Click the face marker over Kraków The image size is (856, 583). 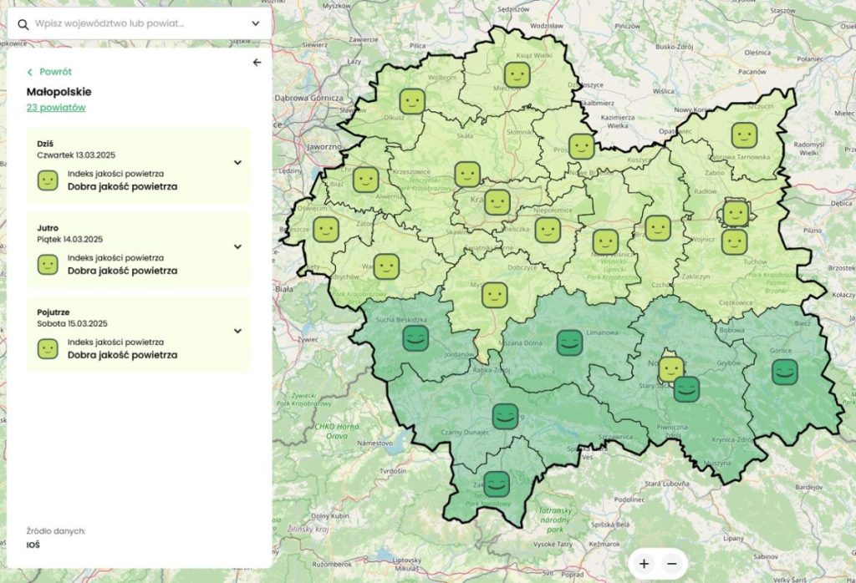[497, 202]
